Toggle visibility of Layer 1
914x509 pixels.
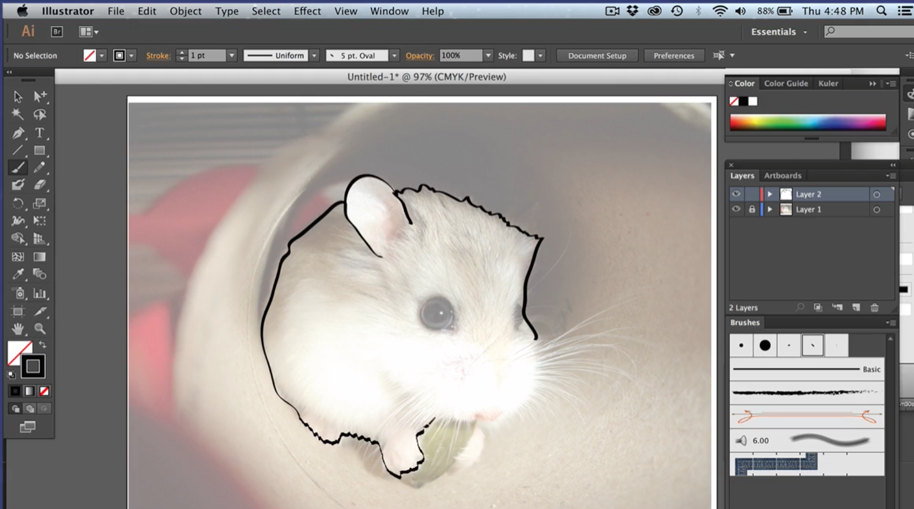[x=736, y=209]
